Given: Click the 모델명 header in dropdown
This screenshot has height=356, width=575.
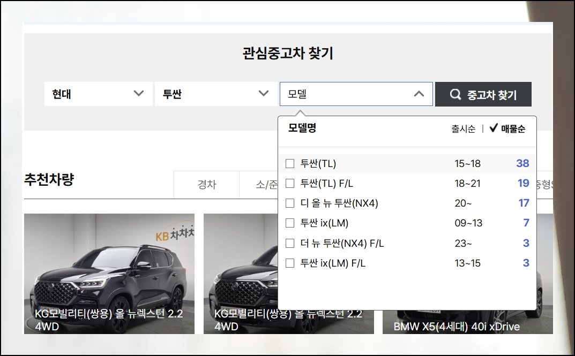Looking at the screenshot, I should point(302,128).
